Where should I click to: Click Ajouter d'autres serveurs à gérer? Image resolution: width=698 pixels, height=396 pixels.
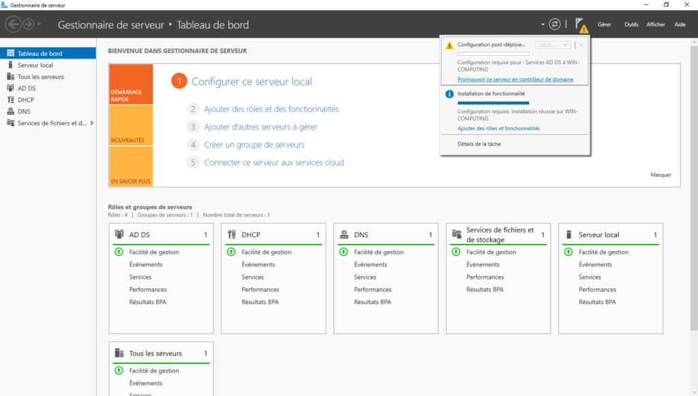tap(260, 127)
